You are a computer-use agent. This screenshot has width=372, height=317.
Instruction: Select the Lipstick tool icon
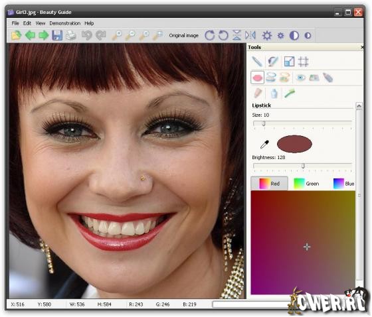click(258, 78)
